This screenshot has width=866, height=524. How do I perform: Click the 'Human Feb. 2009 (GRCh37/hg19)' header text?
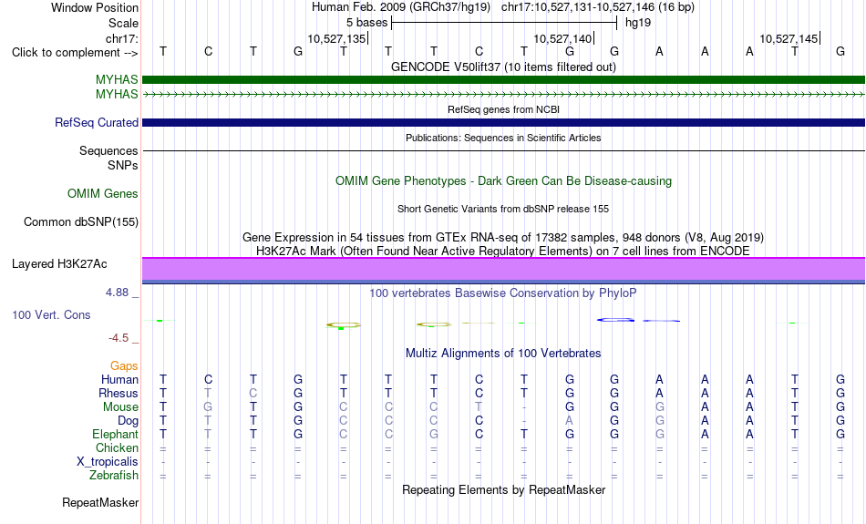(x=401, y=7)
